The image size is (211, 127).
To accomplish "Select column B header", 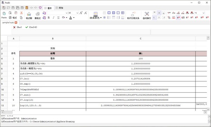I will [x=53, y=38].
